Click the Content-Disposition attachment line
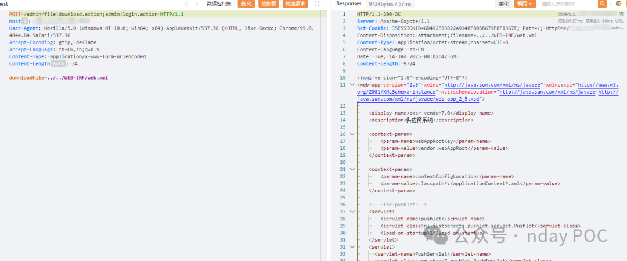627x261 pixels. point(447,35)
